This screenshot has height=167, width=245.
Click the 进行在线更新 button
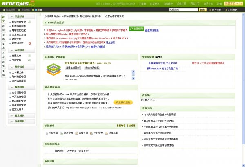pos(73,68)
